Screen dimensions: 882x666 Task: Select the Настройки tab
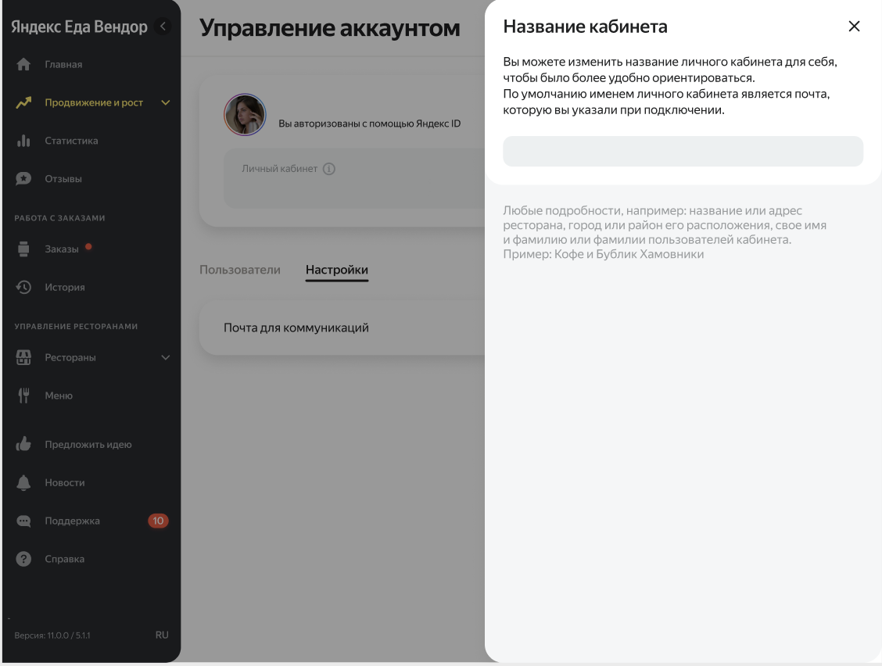pos(337,270)
